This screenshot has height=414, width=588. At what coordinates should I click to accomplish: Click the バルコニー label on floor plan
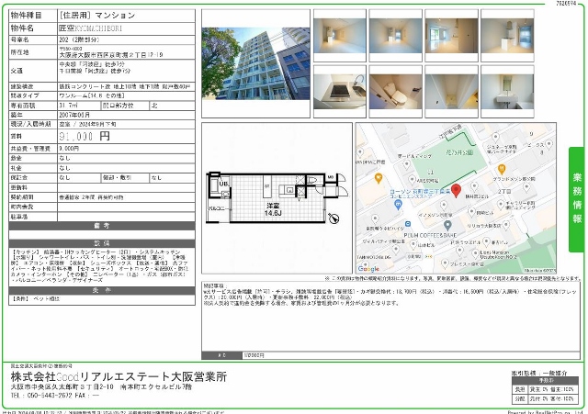(217, 208)
